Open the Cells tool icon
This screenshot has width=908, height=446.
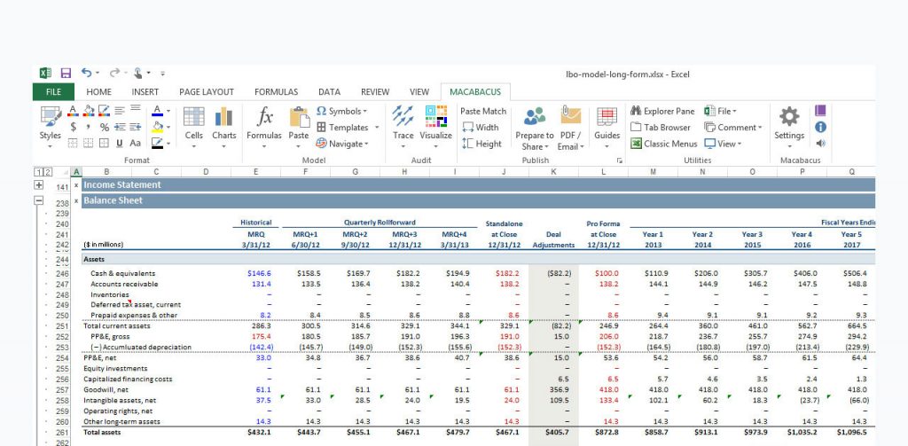coord(194,116)
